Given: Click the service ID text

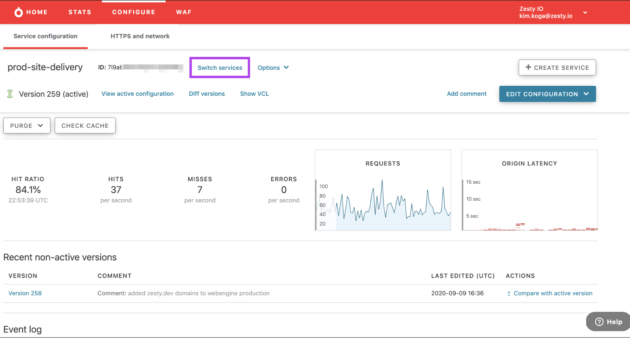Looking at the screenshot, I should tap(141, 67).
